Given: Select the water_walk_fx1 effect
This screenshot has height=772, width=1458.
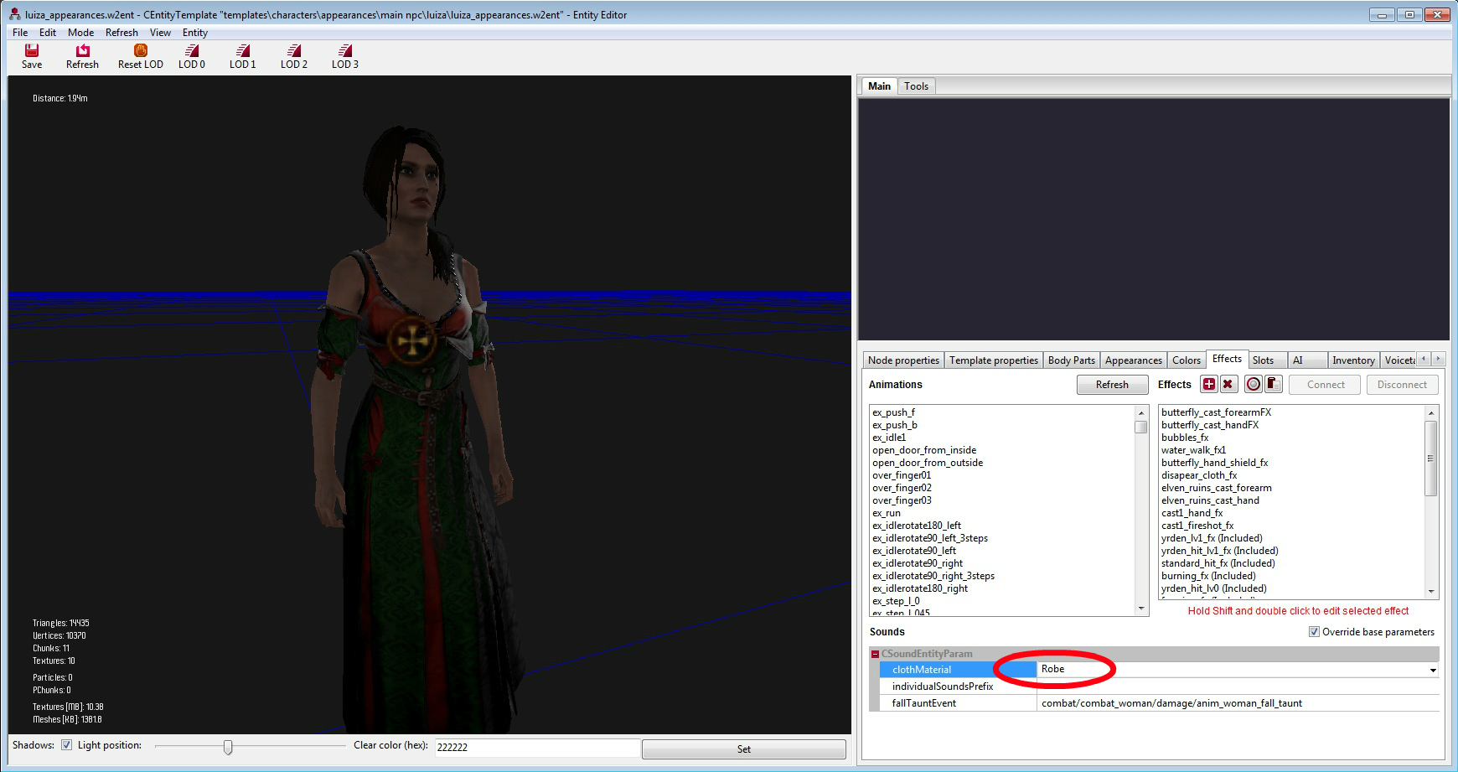Looking at the screenshot, I should tap(1193, 450).
